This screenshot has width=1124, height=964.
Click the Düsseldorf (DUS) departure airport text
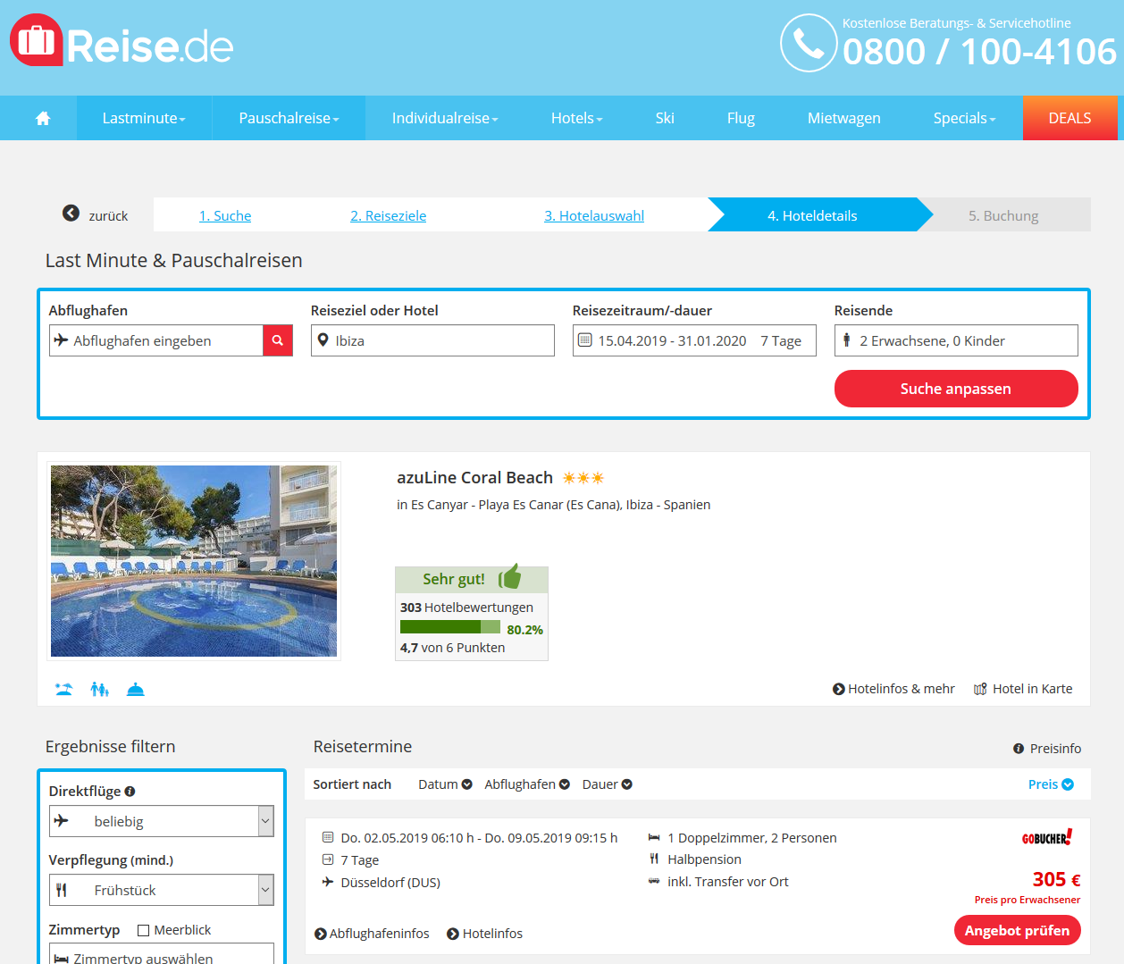(390, 882)
